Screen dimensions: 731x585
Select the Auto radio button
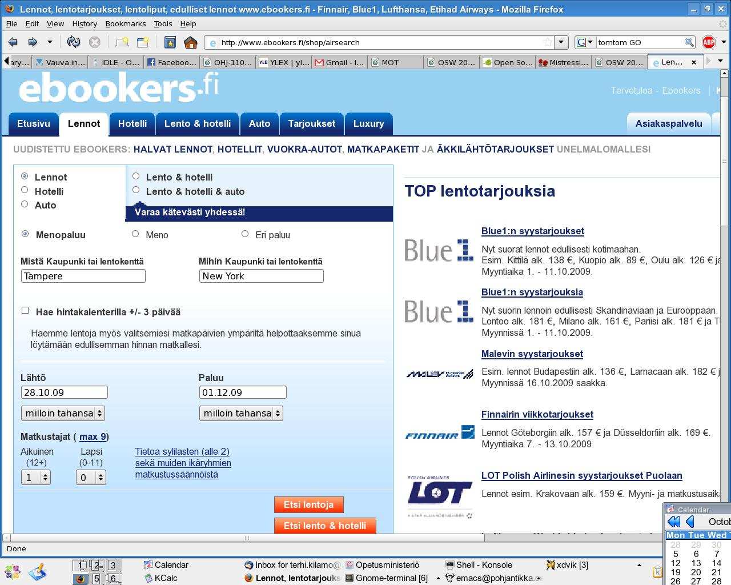[x=25, y=204]
